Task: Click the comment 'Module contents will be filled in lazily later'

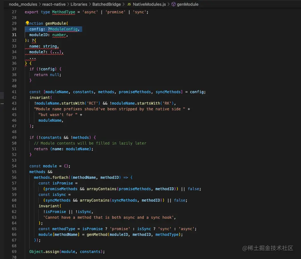Action: point(90,143)
